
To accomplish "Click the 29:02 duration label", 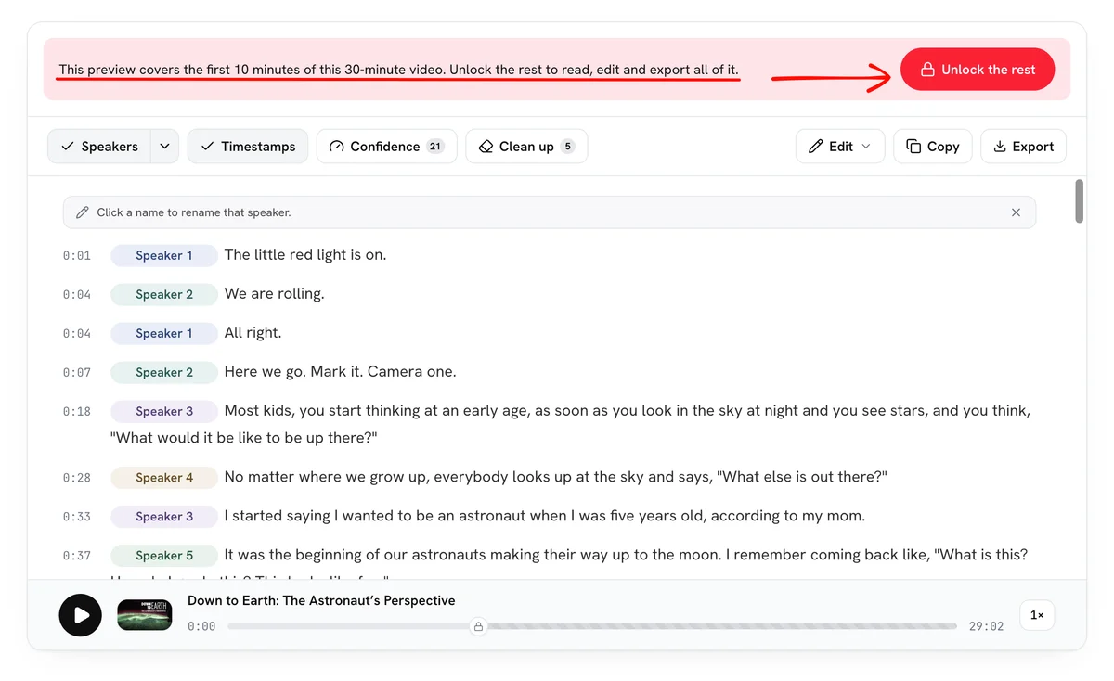I will 986,626.
